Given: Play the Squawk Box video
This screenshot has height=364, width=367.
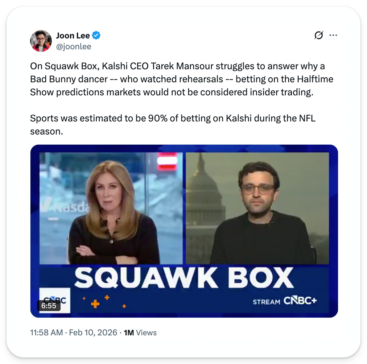Looking at the screenshot, I should [x=184, y=231].
